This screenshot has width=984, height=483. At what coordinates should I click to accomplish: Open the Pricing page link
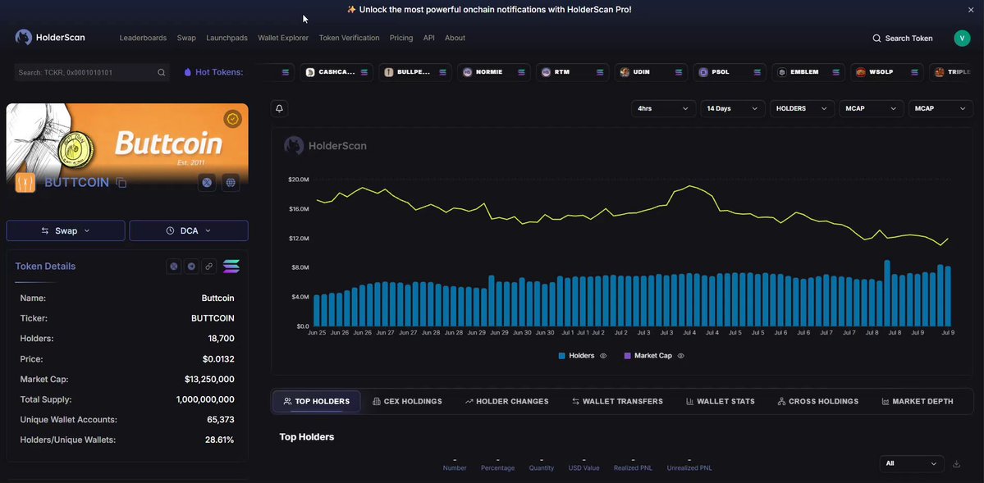click(x=401, y=39)
